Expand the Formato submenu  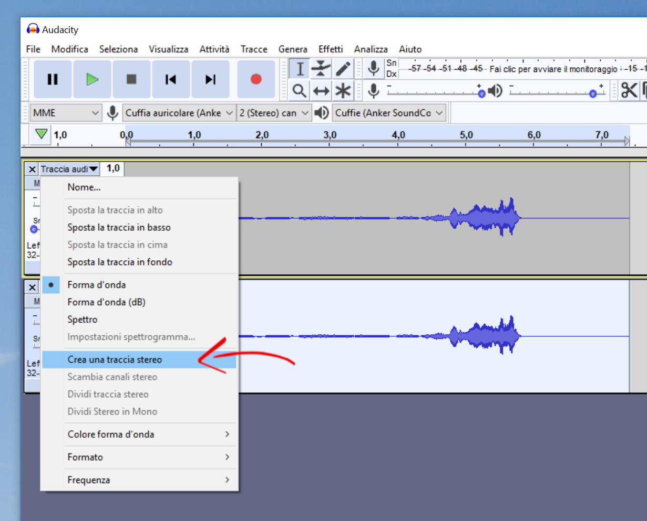point(139,457)
